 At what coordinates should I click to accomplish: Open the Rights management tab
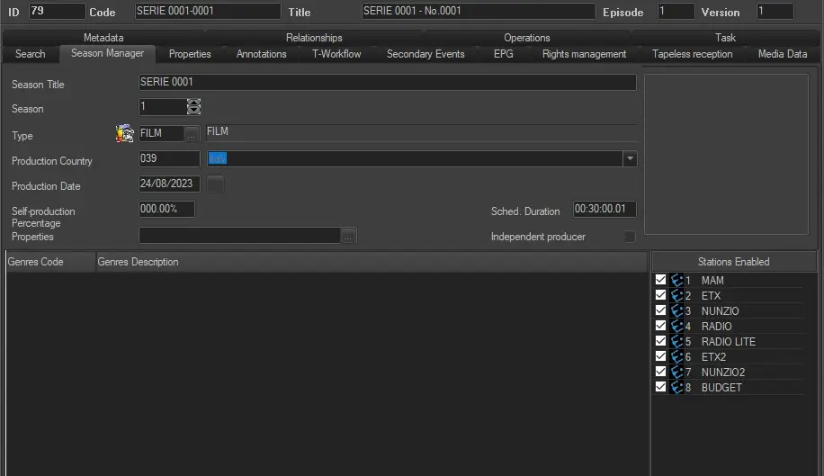pos(584,54)
